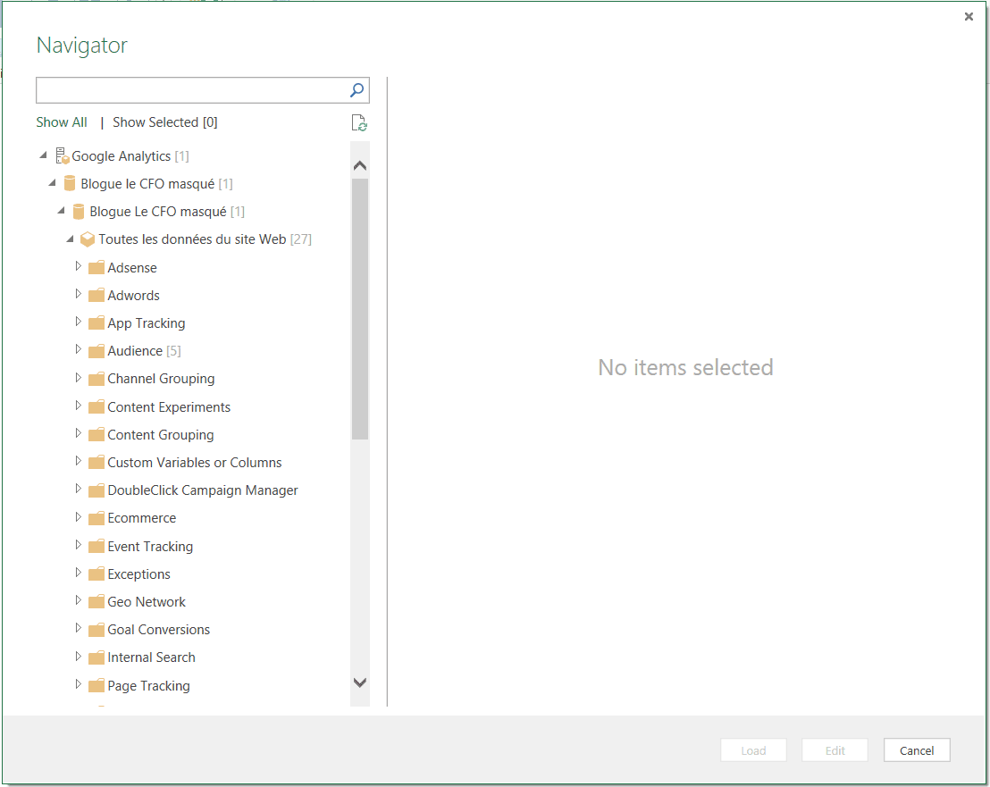990x787 pixels.
Task: Click the scroll down arrow in tree
Action: pos(360,682)
